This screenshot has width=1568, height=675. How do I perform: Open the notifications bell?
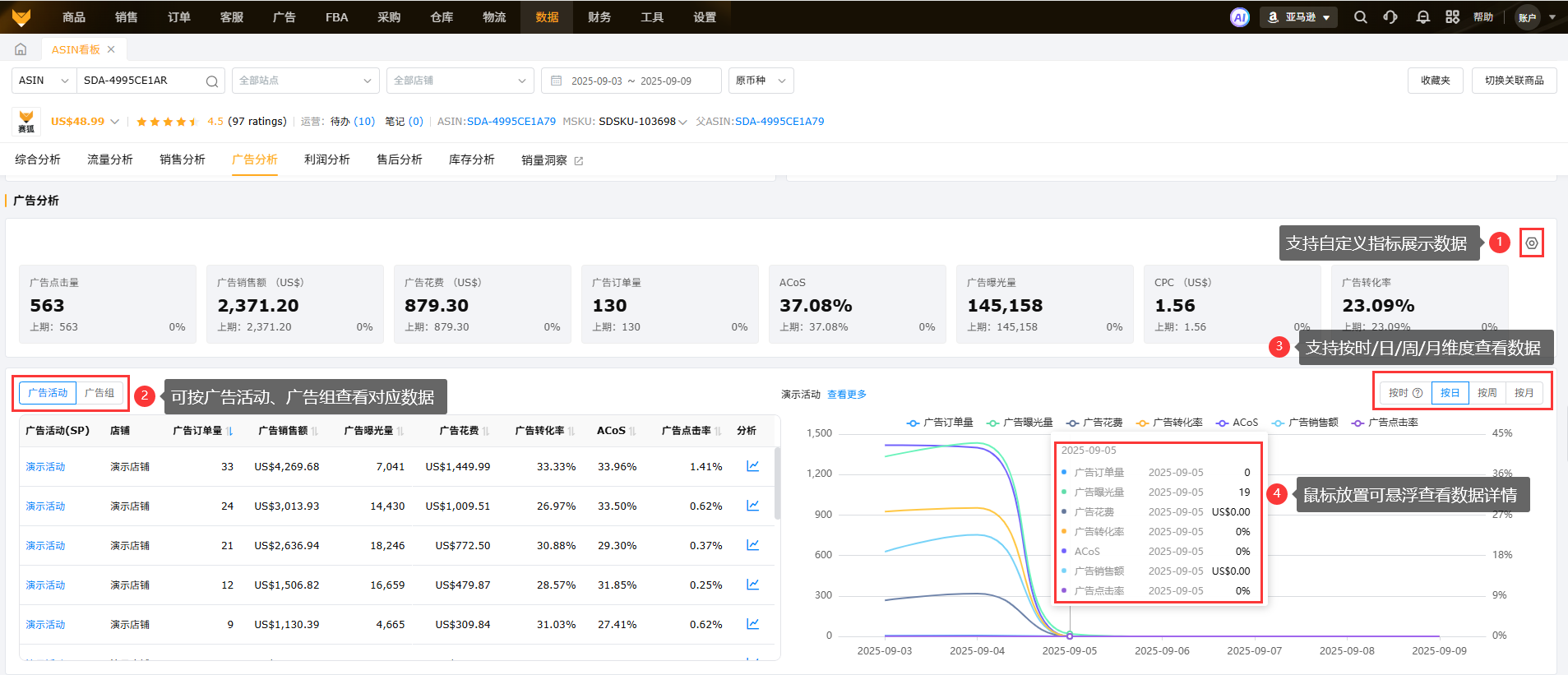[1422, 17]
